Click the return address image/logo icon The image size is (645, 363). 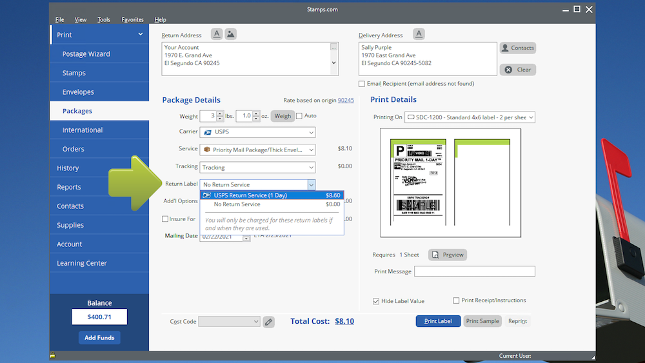tap(230, 34)
